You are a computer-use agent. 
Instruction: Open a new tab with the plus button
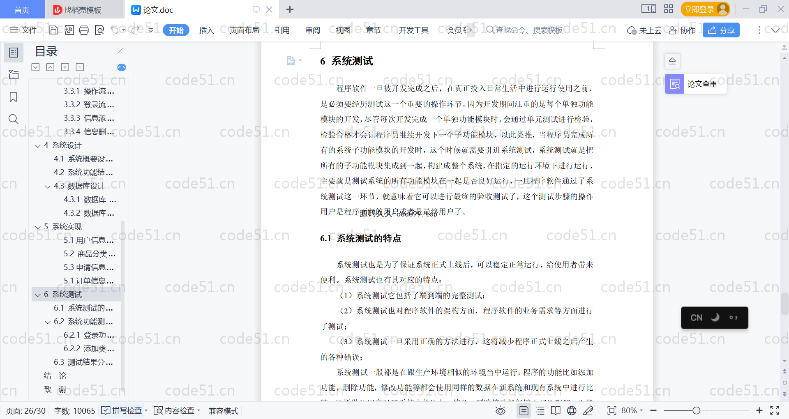tap(290, 9)
